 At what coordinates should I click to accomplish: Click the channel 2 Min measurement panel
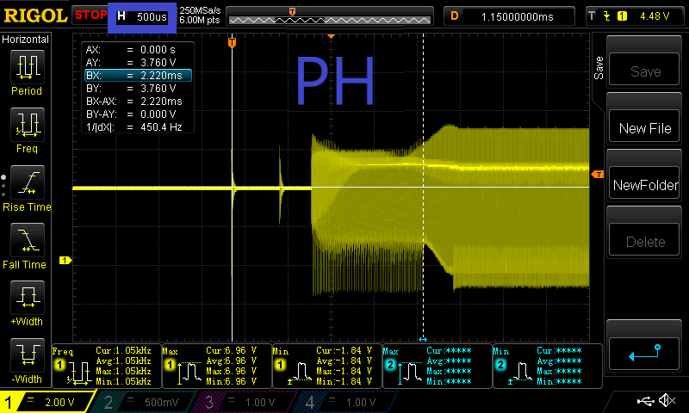[548, 366]
